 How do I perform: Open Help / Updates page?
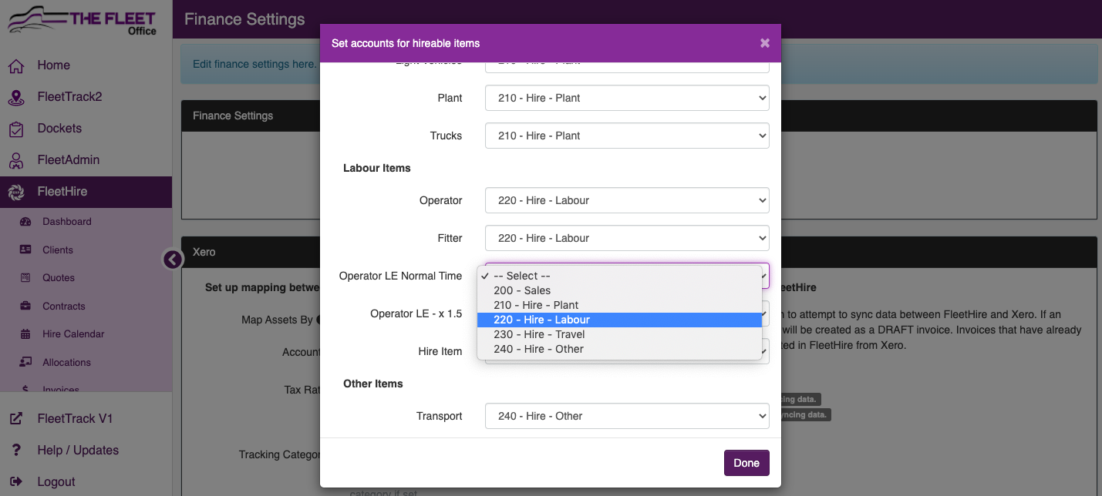pyautogui.click(x=78, y=451)
